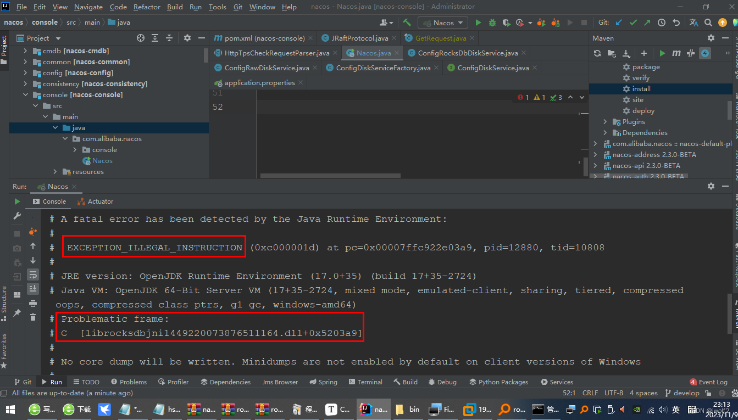The height and width of the screenshot is (420, 738).
Task: Click the down arrow in the console toolbar
Action: (33, 260)
